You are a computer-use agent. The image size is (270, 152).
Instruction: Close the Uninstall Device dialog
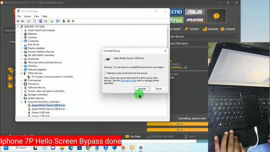165,51
